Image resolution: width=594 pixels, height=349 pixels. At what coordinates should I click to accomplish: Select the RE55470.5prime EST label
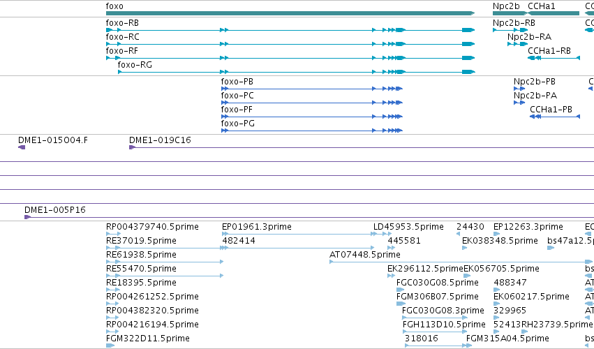141,269
